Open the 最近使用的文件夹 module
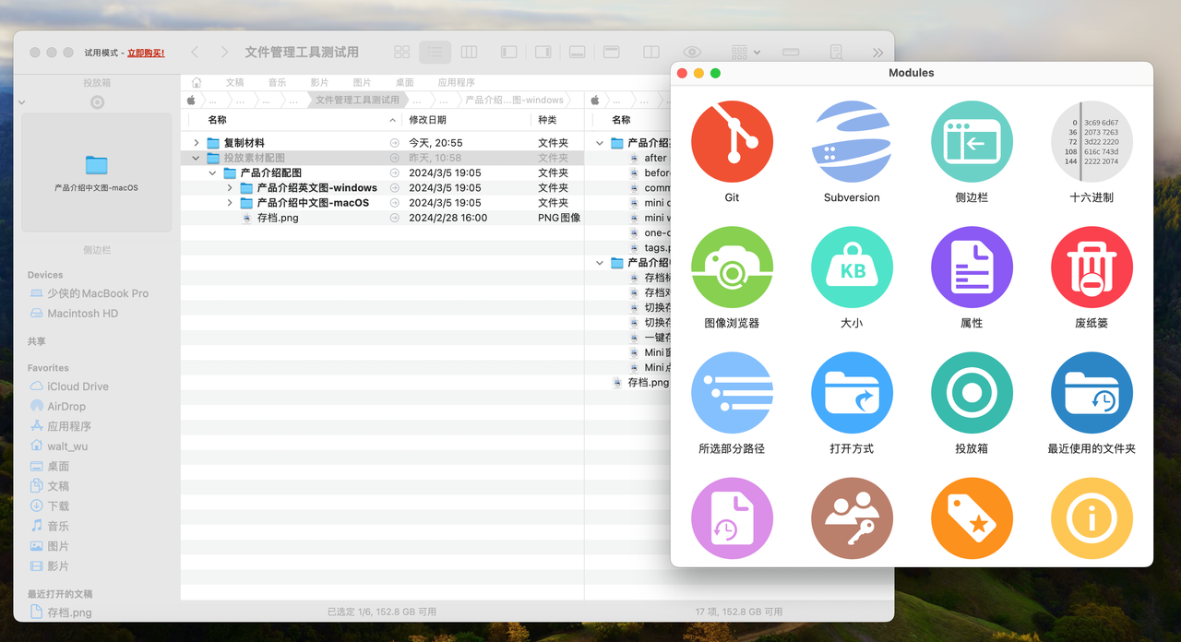The image size is (1181, 642). click(x=1092, y=393)
